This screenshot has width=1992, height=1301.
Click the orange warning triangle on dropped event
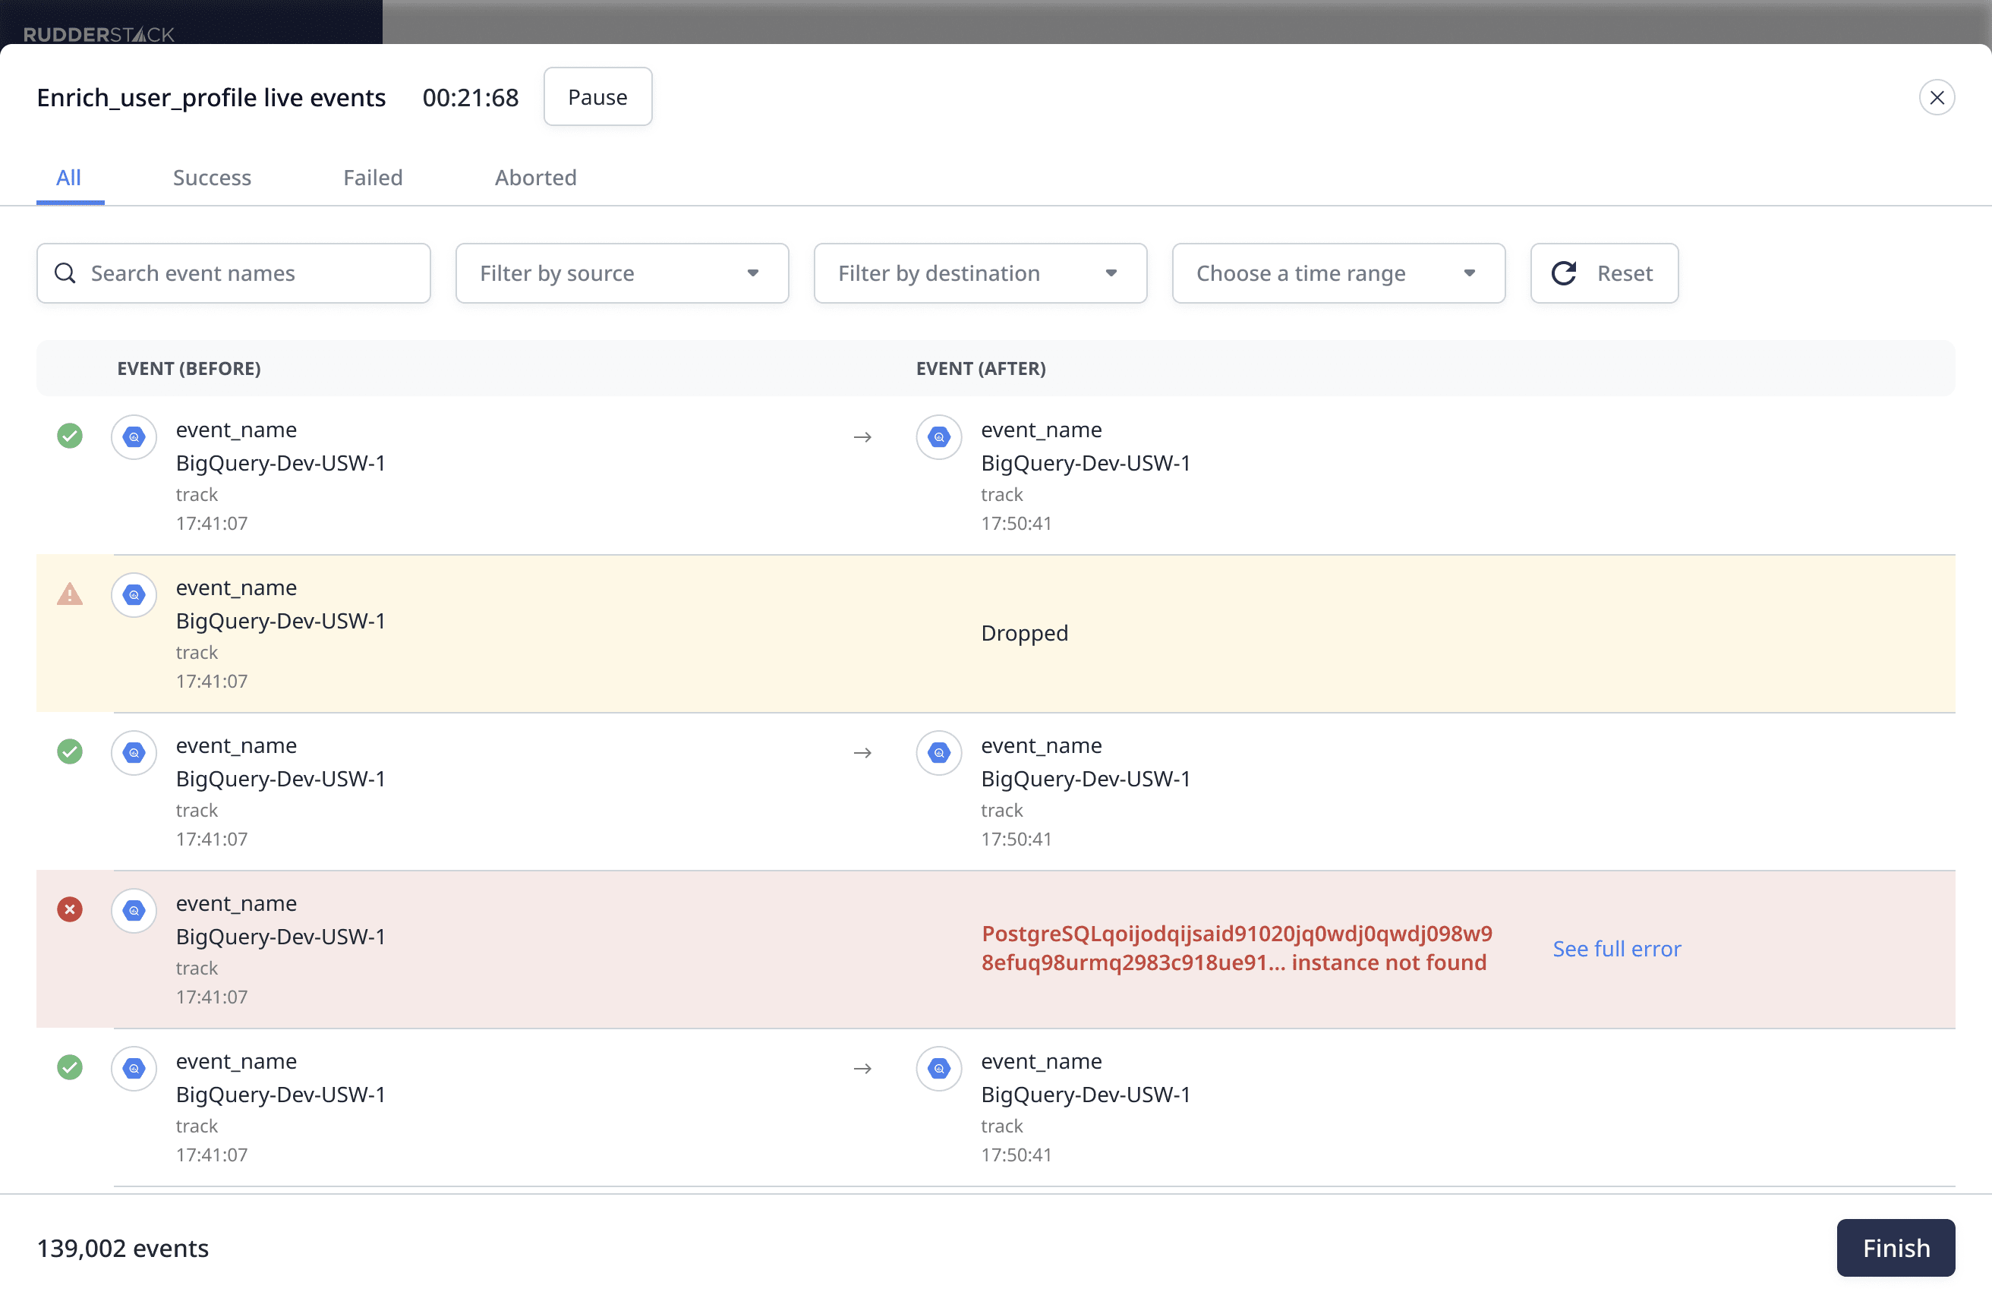pyautogui.click(x=71, y=594)
